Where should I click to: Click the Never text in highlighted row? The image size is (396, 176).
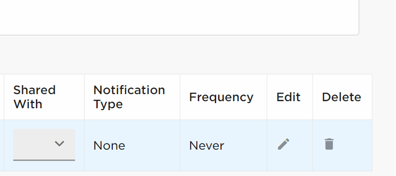point(207,146)
